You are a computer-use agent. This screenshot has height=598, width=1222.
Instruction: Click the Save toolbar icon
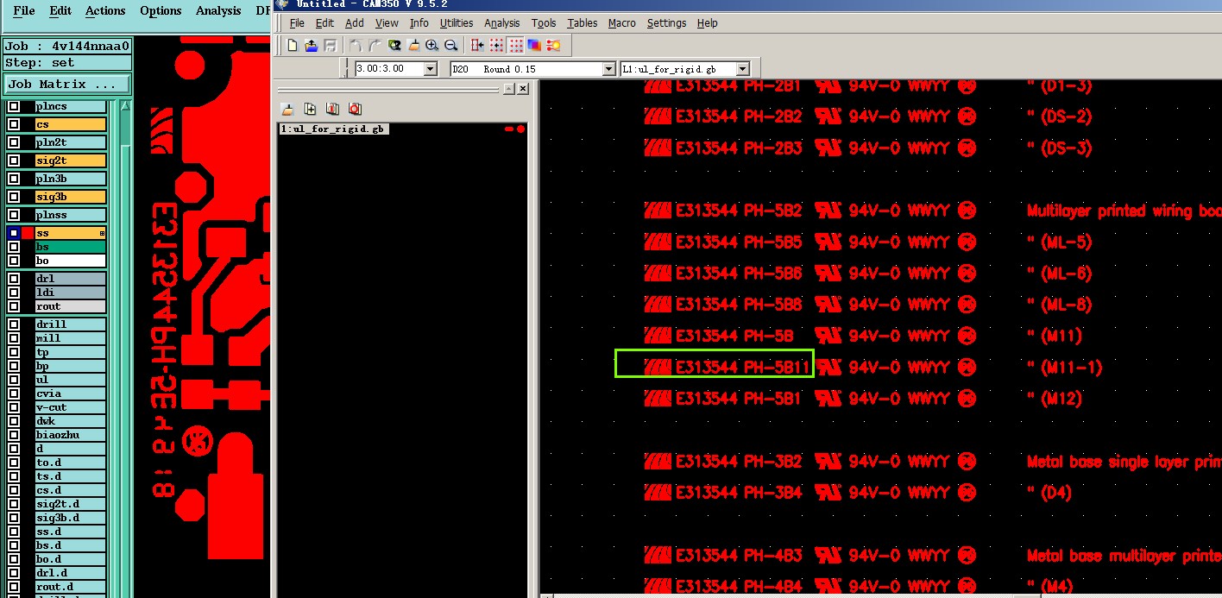[329, 45]
